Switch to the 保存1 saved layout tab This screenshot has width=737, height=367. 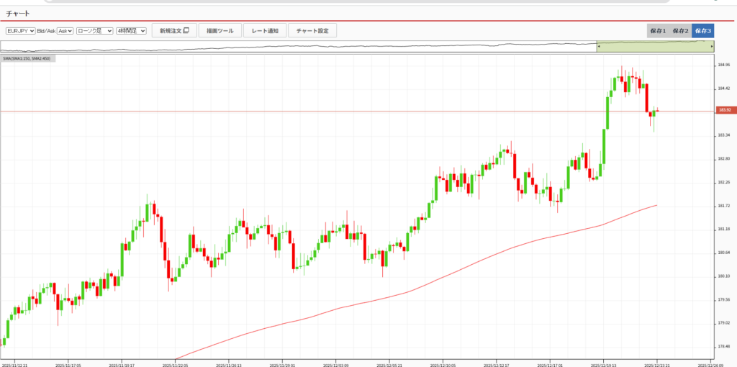[658, 31]
